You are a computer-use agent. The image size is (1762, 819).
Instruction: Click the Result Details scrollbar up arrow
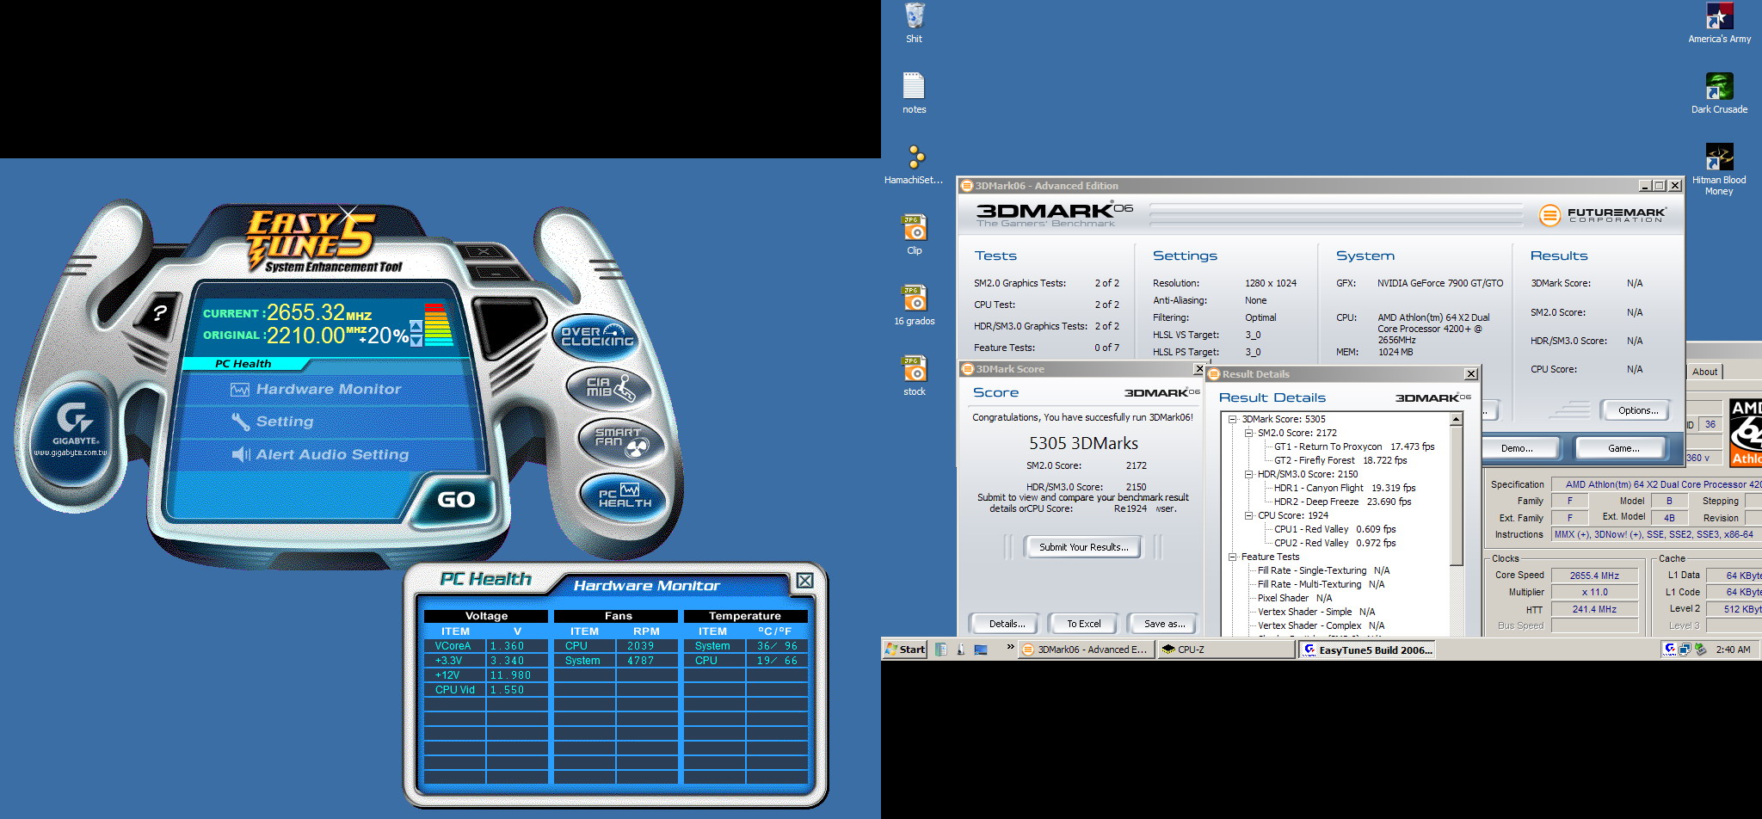click(1456, 420)
